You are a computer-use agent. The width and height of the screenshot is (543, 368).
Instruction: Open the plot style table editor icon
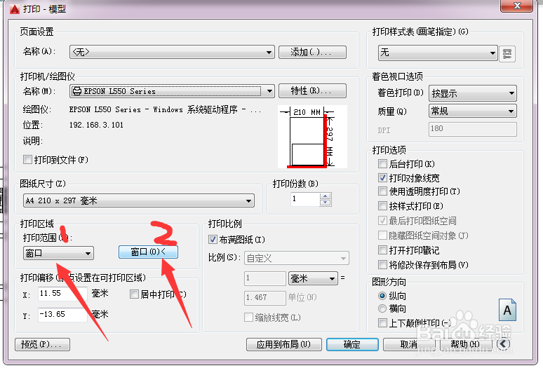click(507, 53)
